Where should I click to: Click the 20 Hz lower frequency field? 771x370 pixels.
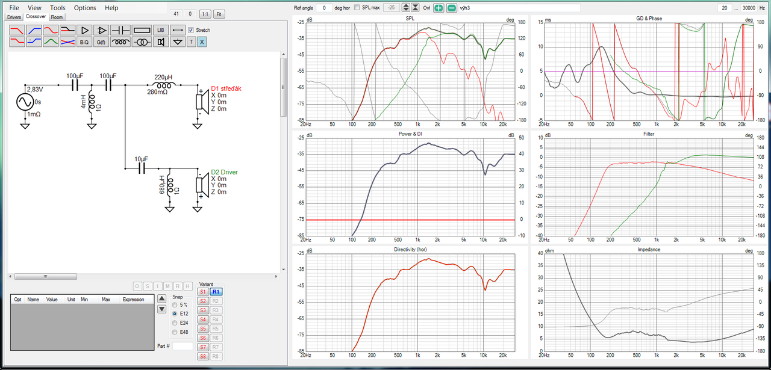click(x=725, y=8)
